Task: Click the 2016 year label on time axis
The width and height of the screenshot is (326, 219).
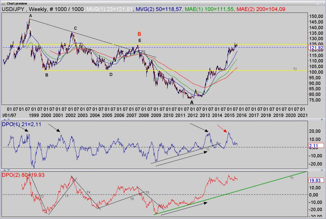Action: tap(242, 115)
